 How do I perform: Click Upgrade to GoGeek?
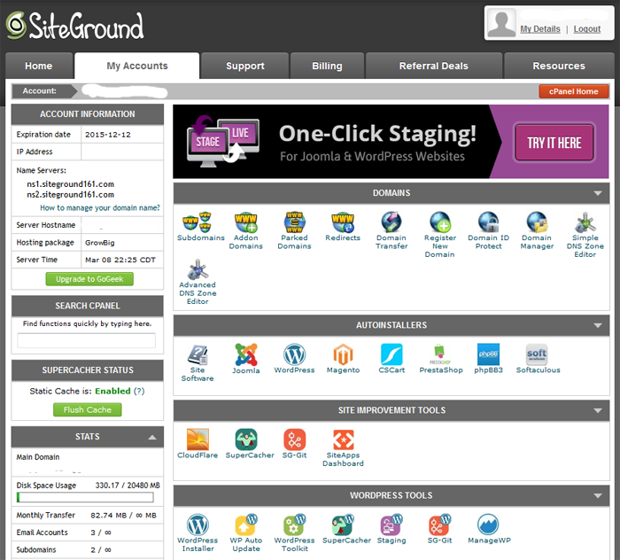click(x=89, y=279)
